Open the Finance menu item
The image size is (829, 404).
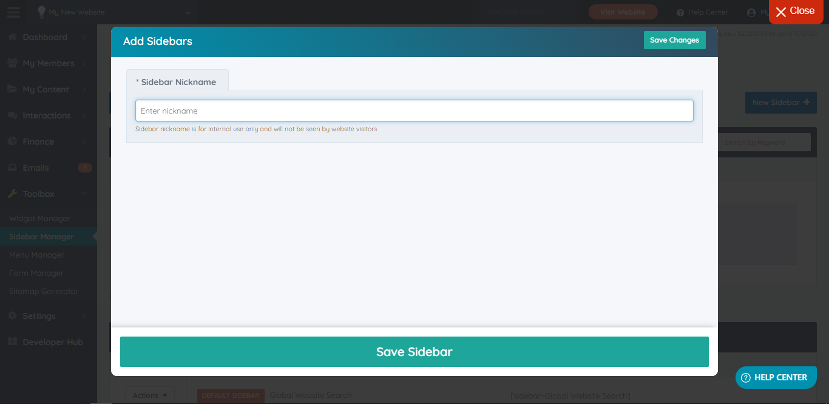pos(49,142)
